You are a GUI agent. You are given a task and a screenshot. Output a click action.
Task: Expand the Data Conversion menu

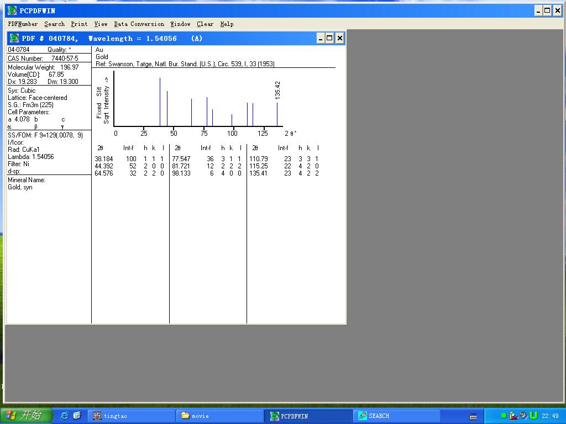(139, 24)
